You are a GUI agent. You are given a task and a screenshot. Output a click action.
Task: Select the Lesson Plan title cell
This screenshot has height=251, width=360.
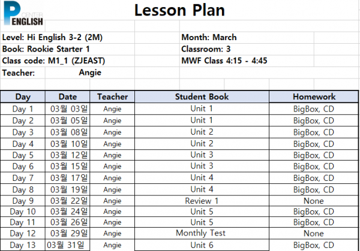pos(179,10)
